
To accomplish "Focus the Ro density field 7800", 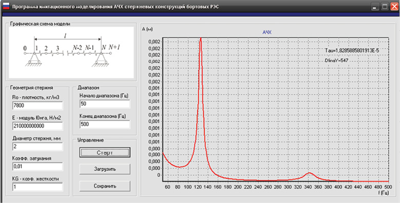I will 37,106.
